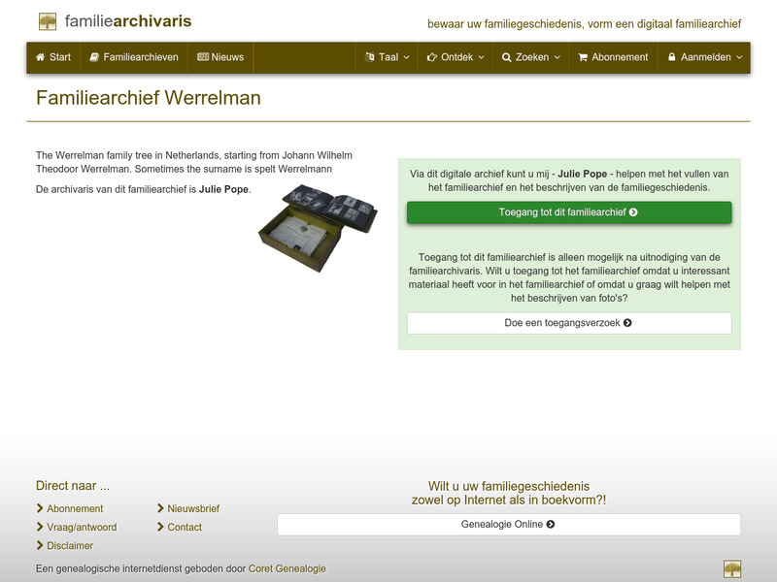Select the book icon beside Familiearchieven
777x582 pixels.
click(94, 57)
